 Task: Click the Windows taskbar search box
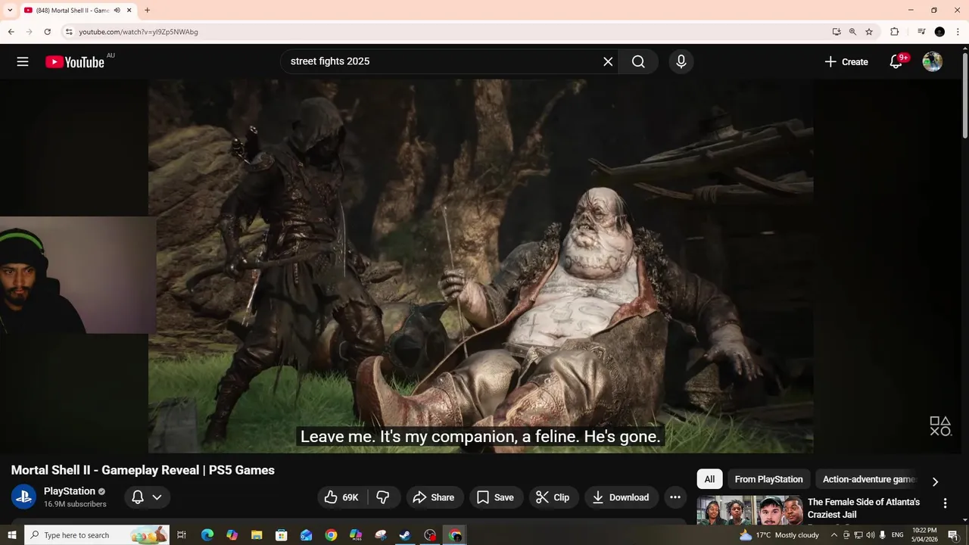pos(97,535)
